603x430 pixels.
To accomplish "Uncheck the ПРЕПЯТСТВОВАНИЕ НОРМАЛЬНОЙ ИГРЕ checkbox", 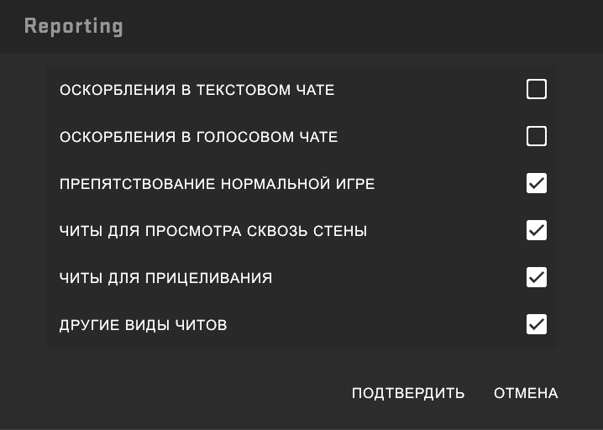I will (536, 183).
